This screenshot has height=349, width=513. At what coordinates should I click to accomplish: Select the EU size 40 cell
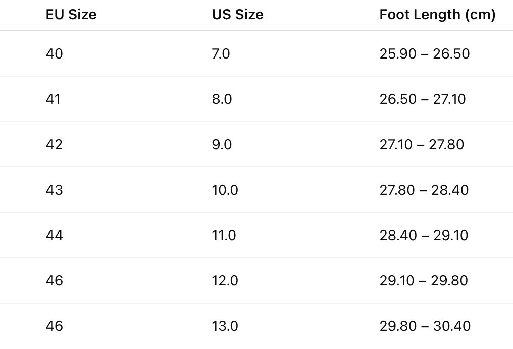click(x=55, y=53)
